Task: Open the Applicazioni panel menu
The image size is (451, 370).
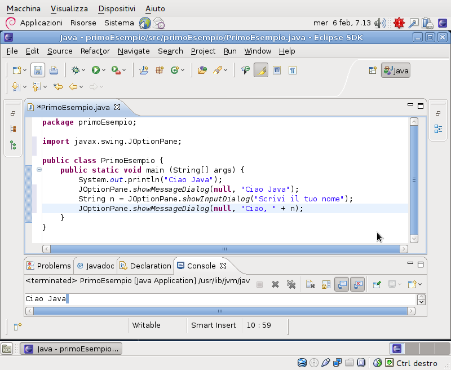Action: pyautogui.click(x=41, y=23)
